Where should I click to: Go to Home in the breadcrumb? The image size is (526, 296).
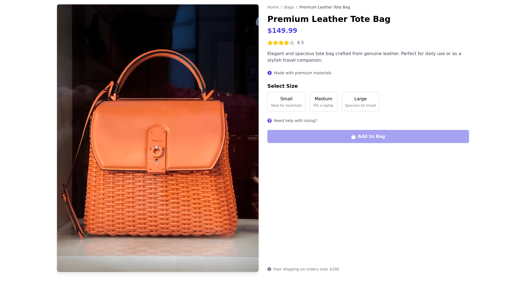click(x=273, y=7)
